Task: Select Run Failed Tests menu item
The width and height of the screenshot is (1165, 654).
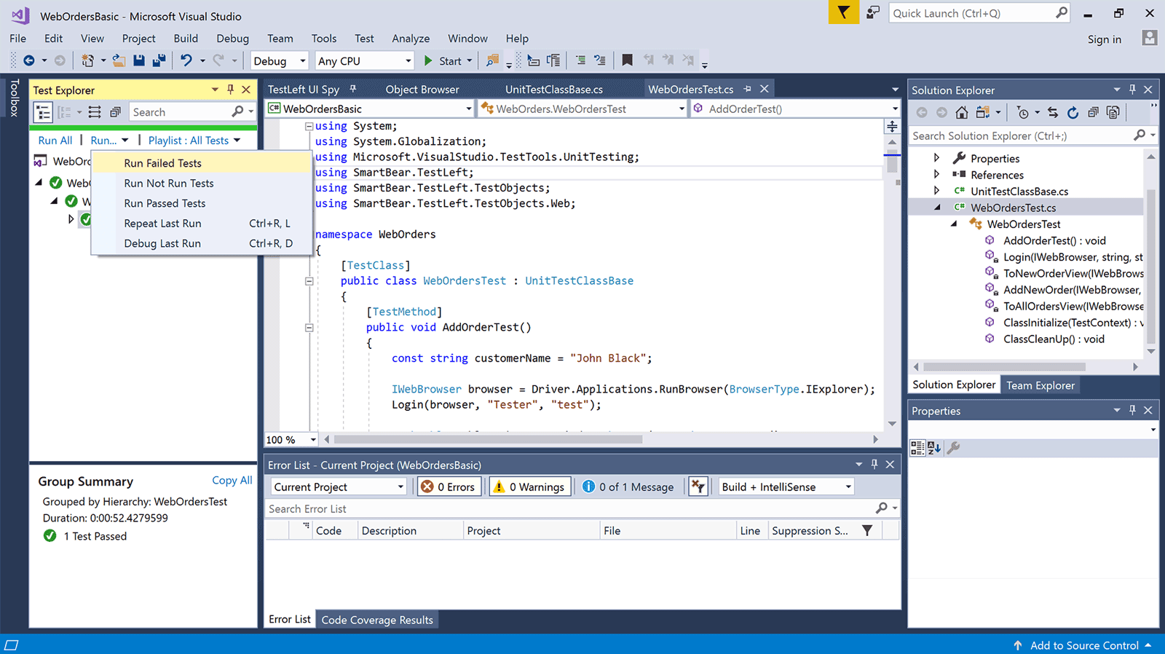Action: click(162, 163)
